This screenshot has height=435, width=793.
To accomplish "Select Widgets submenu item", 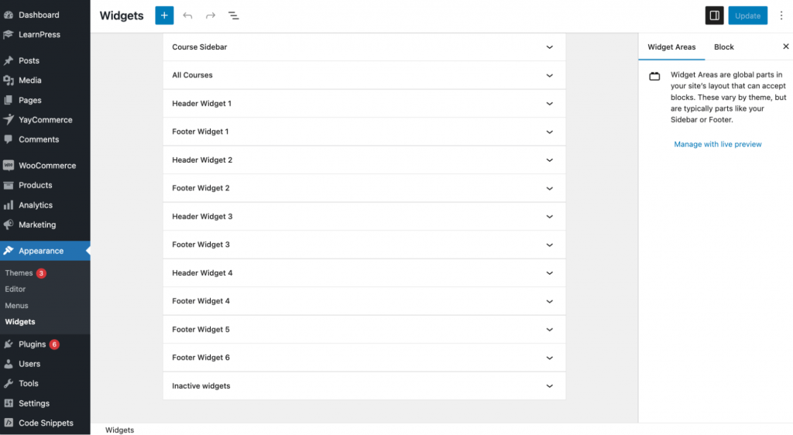I will tap(20, 322).
